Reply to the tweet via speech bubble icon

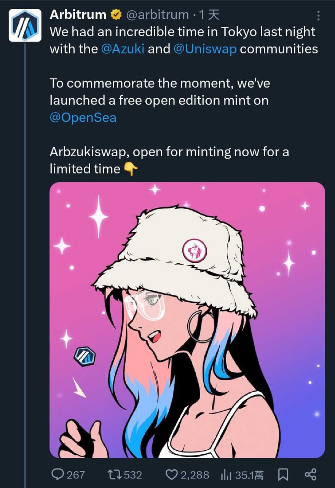coord(57,474)
